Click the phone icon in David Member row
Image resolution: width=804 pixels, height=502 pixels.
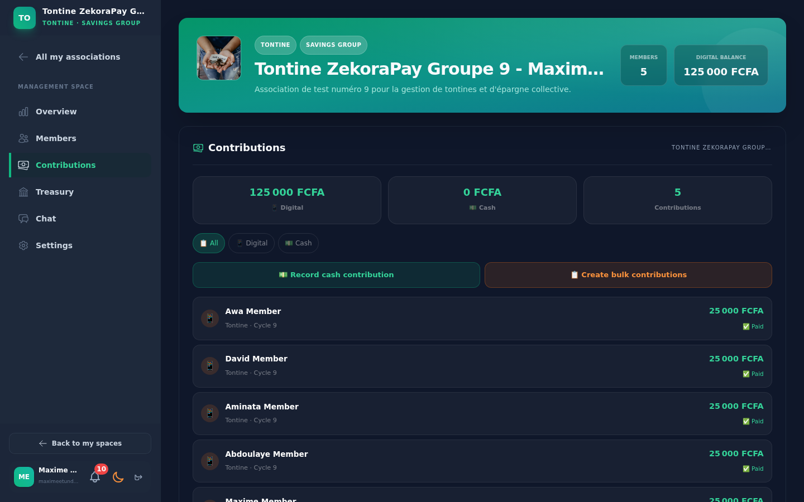pyautogui.click(x=210, y=366)
